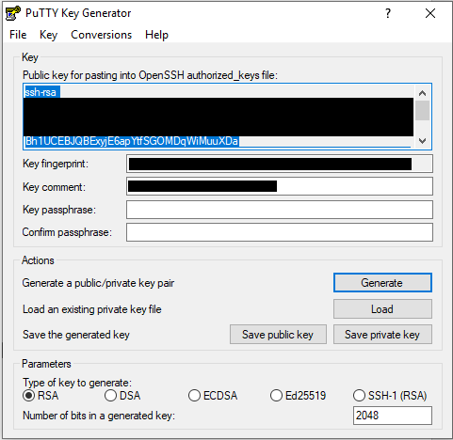Click the public key scroll down arrow
Screen dimensions: 453x440
coord(422,141)
